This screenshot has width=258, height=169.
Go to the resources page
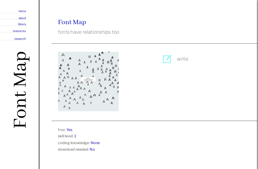click(19, 31)
